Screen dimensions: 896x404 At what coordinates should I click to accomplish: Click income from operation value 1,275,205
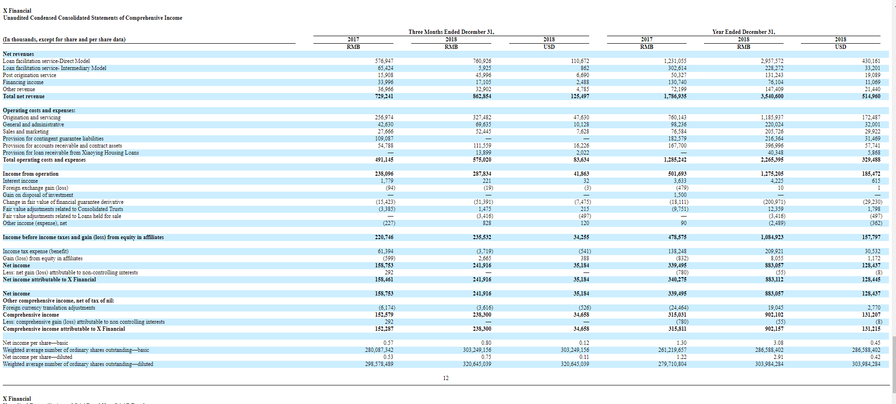tap(772, 174)
